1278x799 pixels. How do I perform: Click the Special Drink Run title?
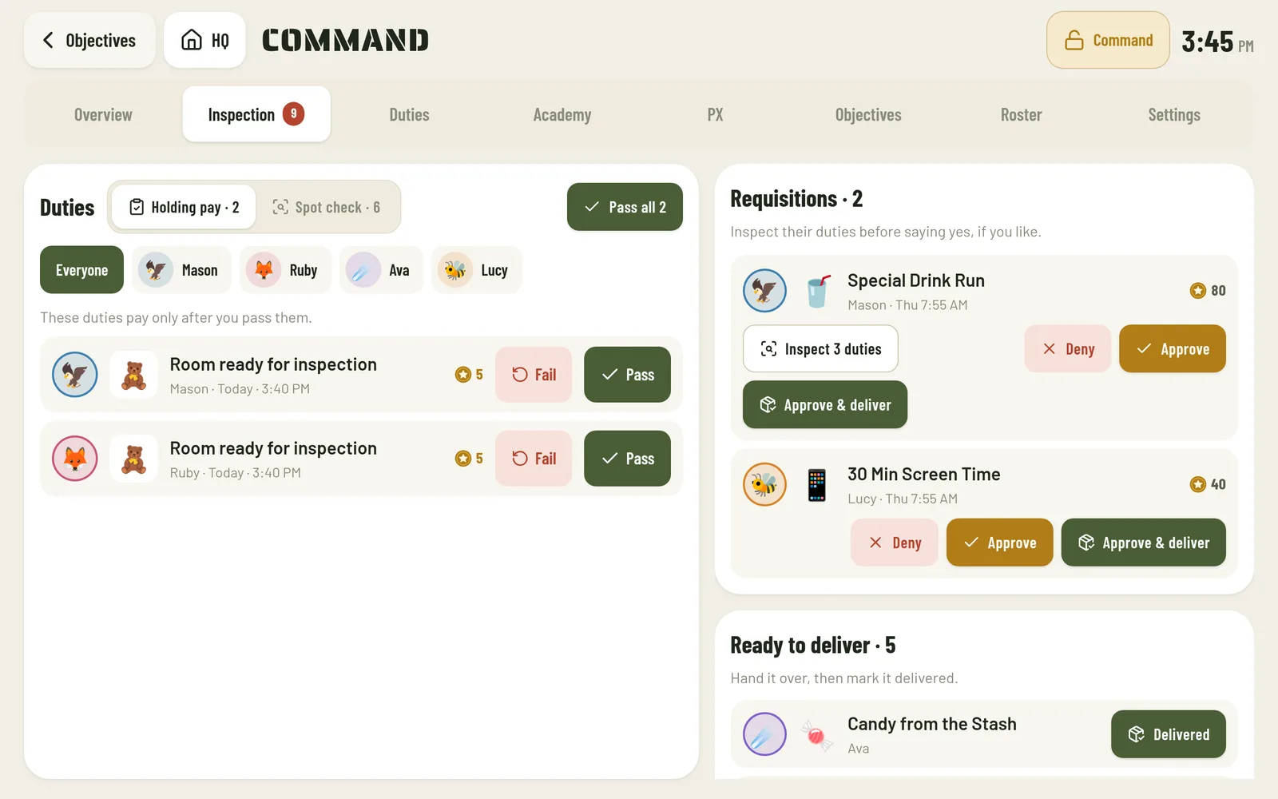[915, 280]
